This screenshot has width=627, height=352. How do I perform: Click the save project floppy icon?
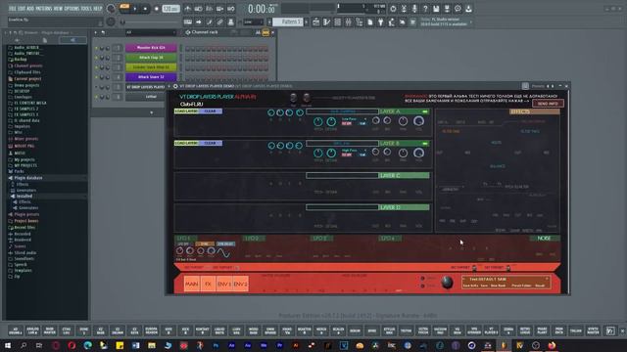click(x=436, y=9)
